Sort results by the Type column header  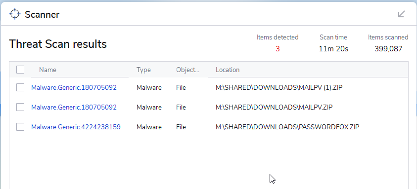coord(143,70)
